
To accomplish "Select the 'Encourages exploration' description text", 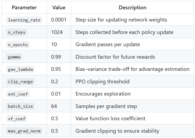I will pos(103,94).
